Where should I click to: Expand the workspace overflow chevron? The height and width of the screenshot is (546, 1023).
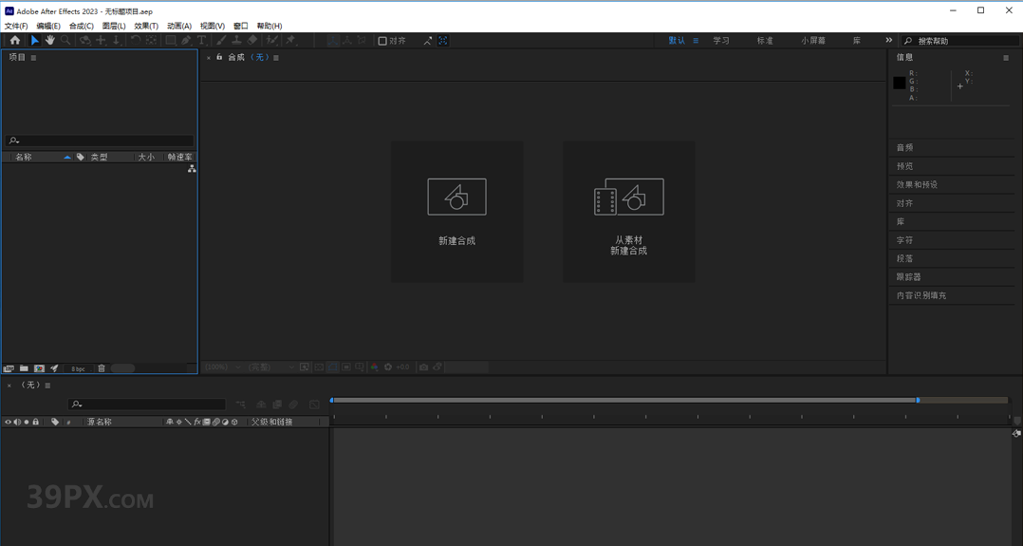point(888,41)
